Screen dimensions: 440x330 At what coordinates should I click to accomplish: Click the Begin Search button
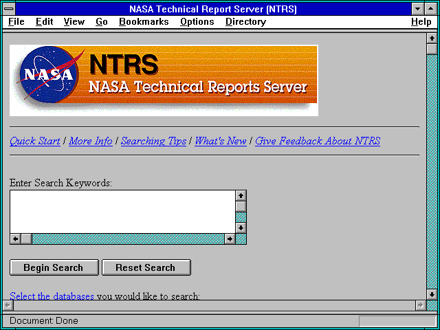point(54,267)
